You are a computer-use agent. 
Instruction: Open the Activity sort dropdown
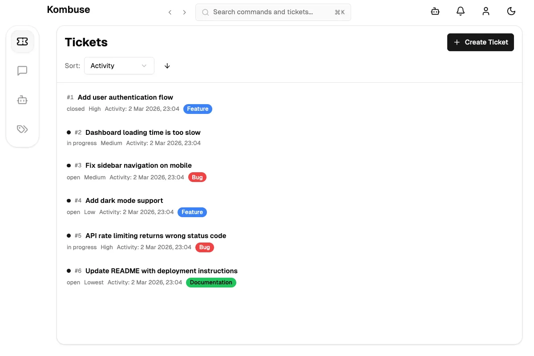[x=119, y=65]
